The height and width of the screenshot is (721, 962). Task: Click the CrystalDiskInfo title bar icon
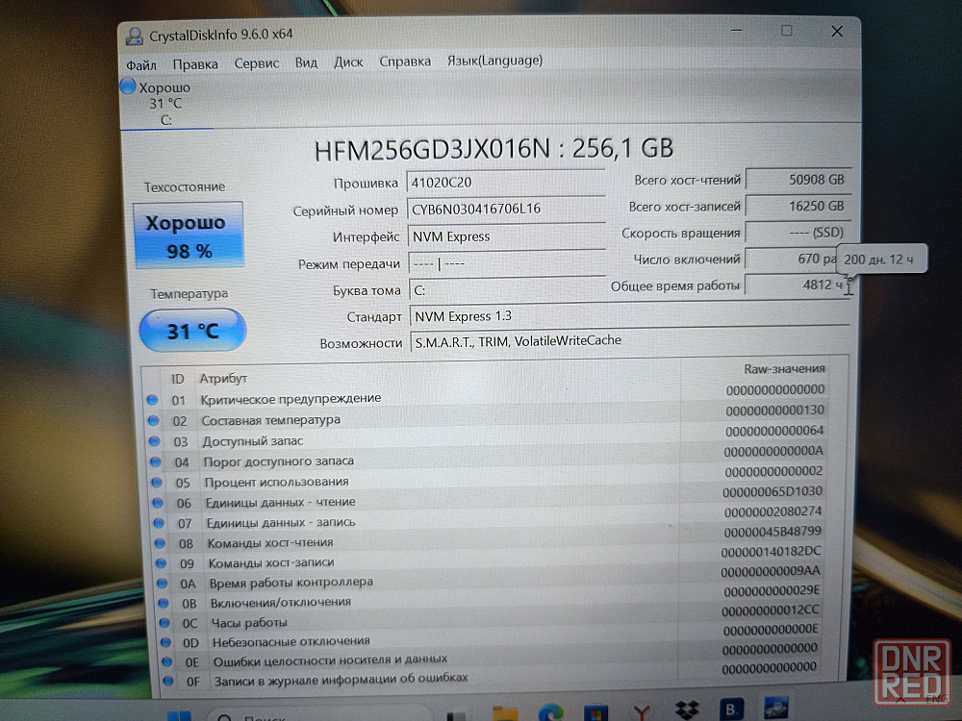(135, 37)
